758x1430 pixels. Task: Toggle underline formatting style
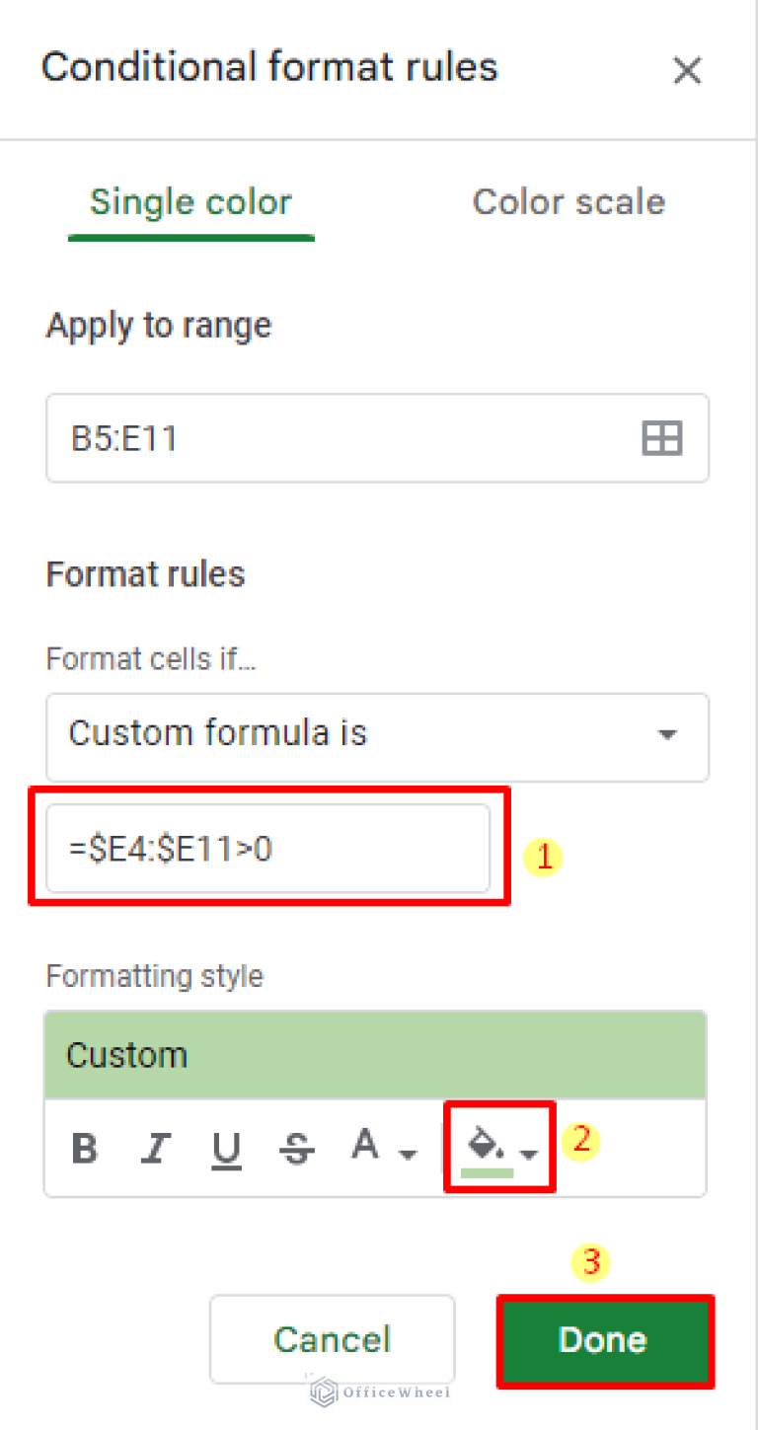[x=226, y=1147]
